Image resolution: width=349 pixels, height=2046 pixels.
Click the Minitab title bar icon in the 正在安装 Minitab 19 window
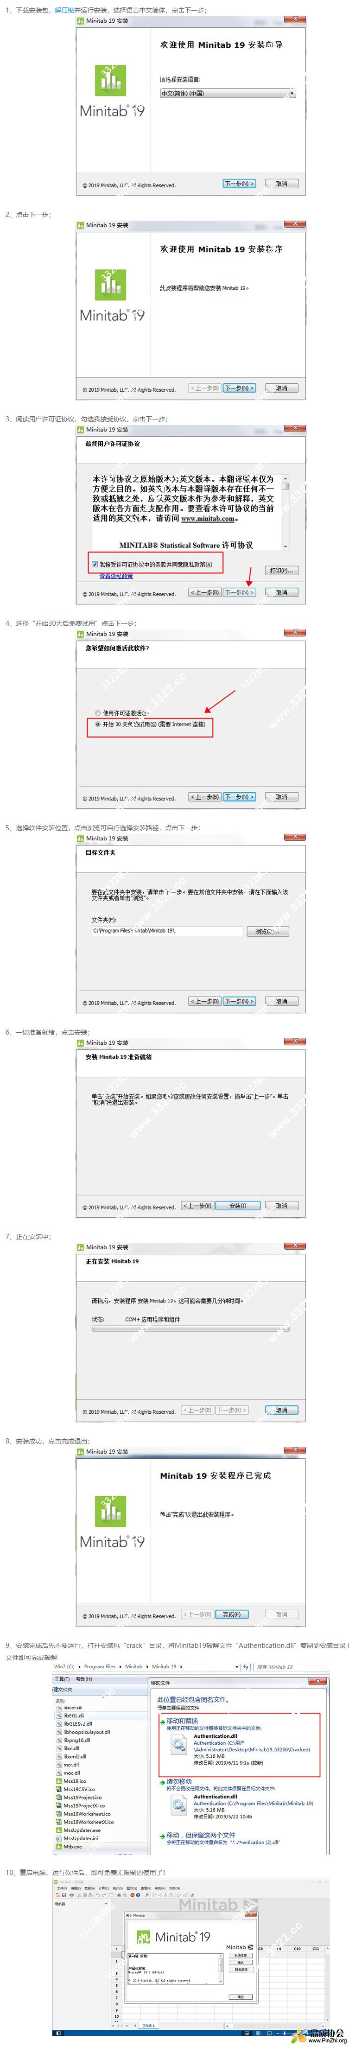[x=80, y=1247]
